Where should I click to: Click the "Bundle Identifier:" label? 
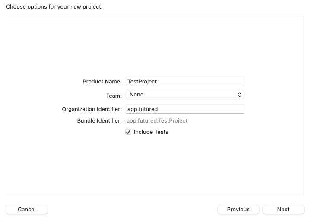pos(99,121)
